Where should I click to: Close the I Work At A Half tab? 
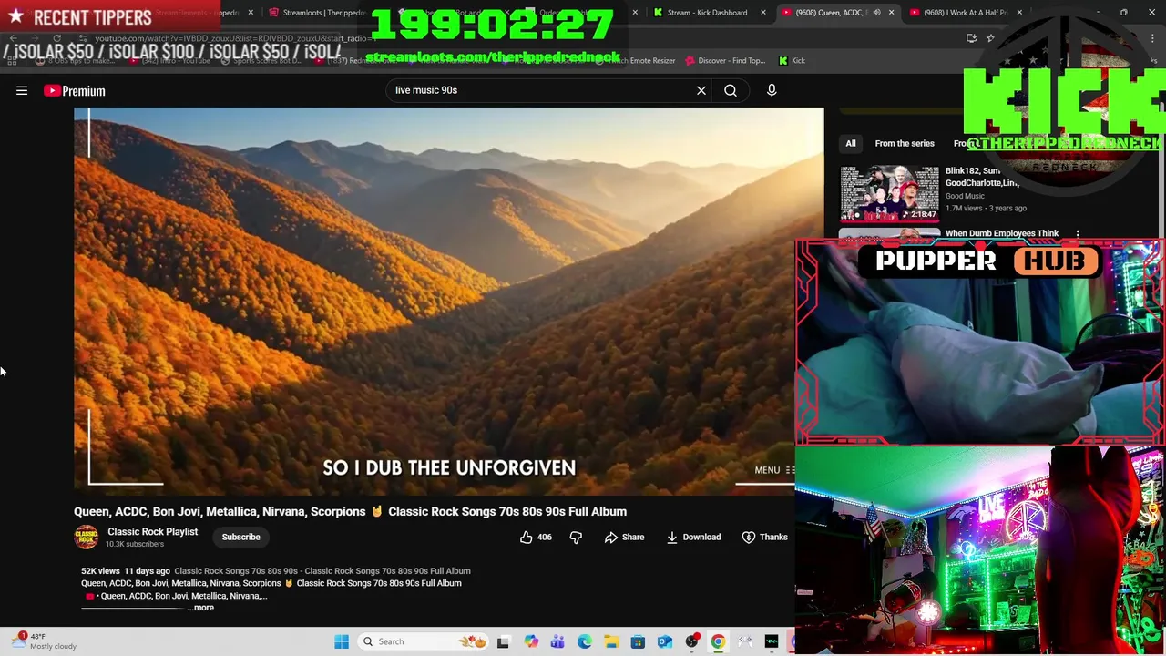(1019, 13)
